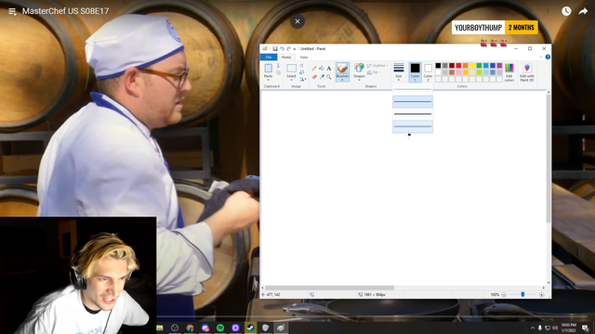Click the zoom out minus button
This screenshot has width=595, height=334.
tap(504, 295)
